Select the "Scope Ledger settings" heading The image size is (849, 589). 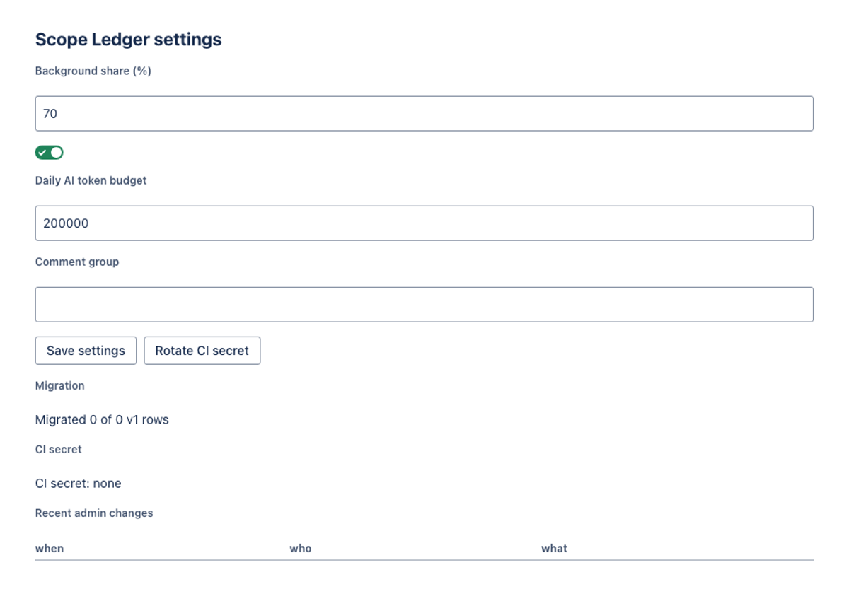tap(128, 40)
